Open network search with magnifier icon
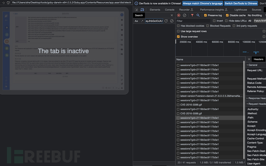The image size is (266, 166). (198, 15)
